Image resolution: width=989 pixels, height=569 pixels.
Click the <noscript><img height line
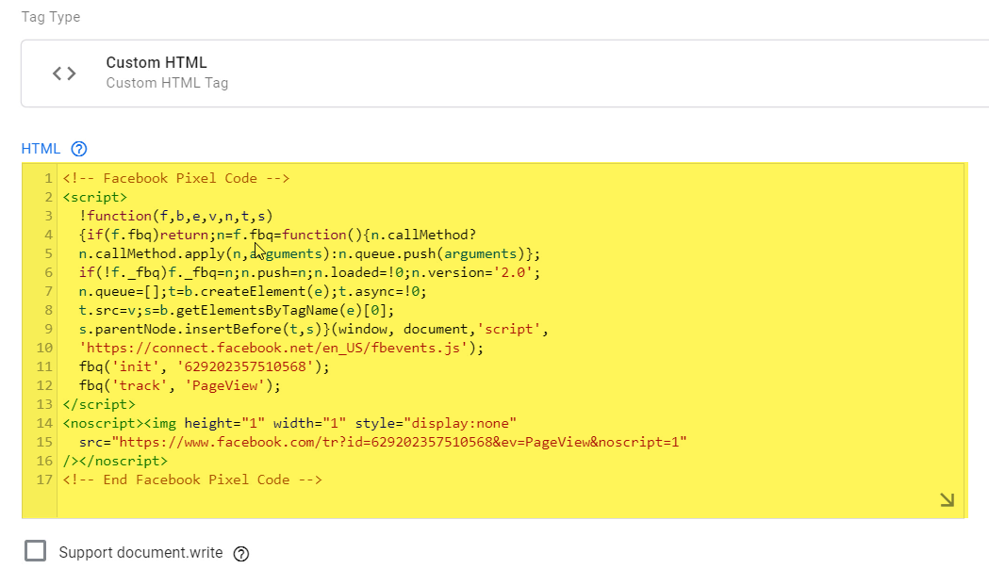click(x=289, y=423)
